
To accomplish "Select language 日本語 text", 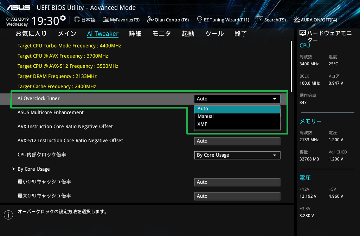I will pos(88,20).
